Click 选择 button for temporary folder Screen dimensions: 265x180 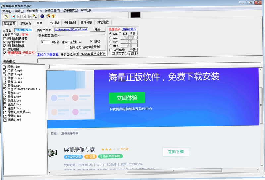pyautogui.click(x=97, y=30)
